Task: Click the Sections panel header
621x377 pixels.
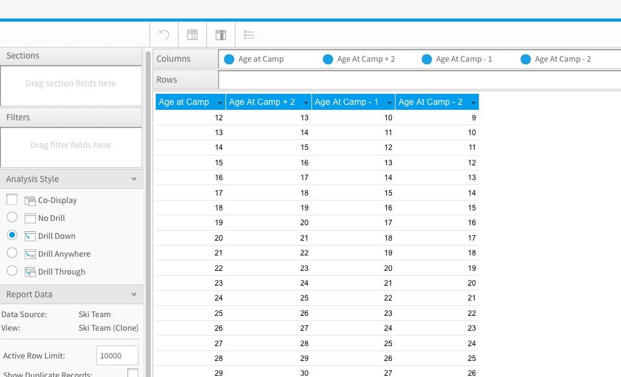Action: (71, 56)
